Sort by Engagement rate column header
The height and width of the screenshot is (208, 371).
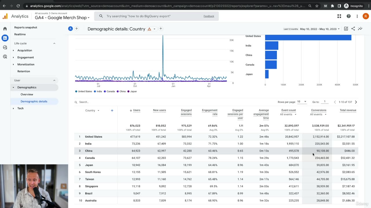[x=210, y=112]
